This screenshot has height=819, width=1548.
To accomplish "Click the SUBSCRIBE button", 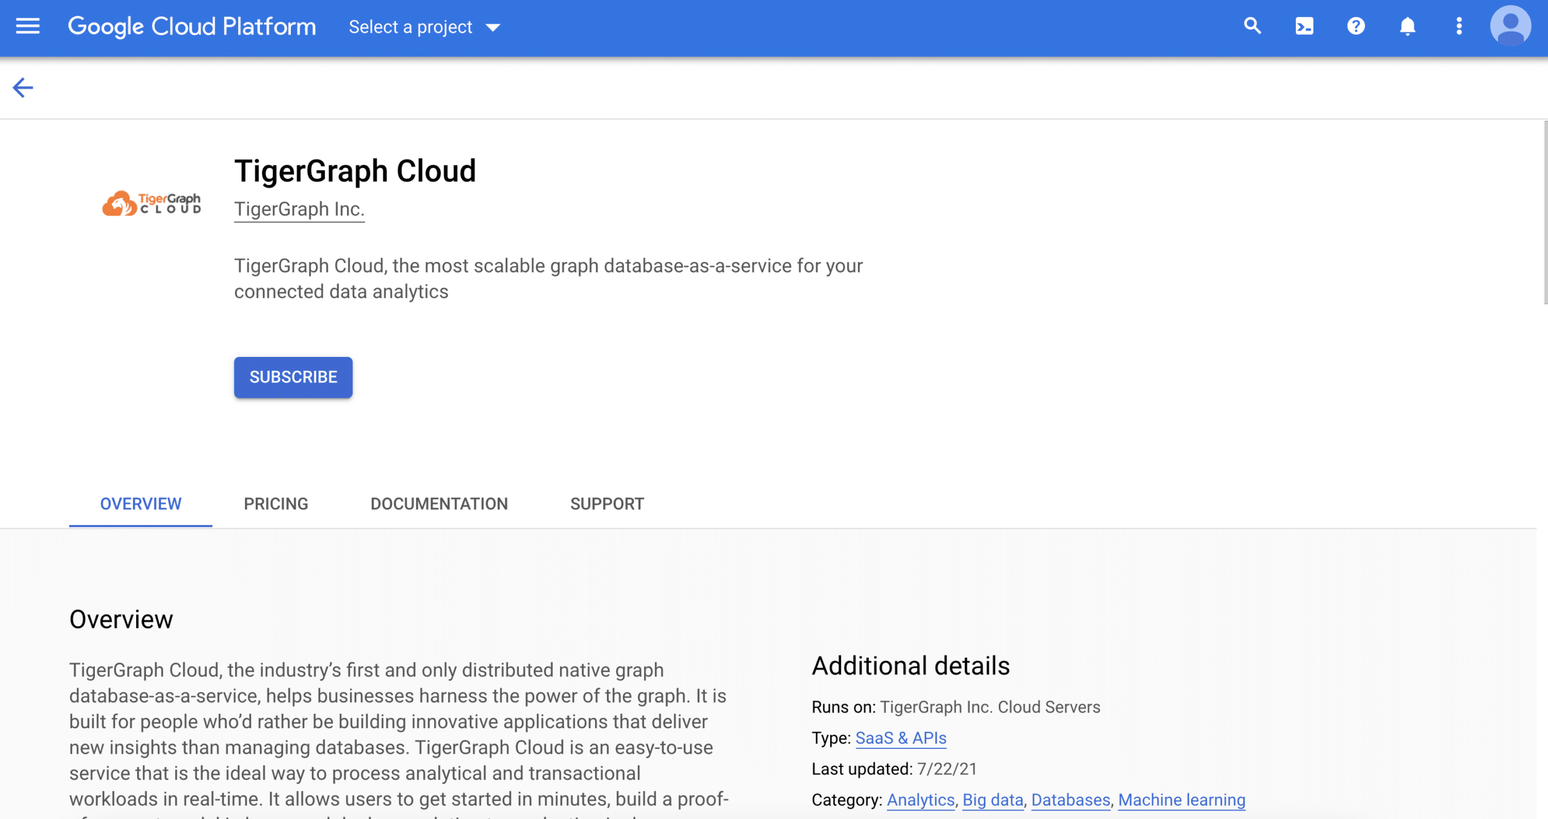I will (x=293, y=377).
